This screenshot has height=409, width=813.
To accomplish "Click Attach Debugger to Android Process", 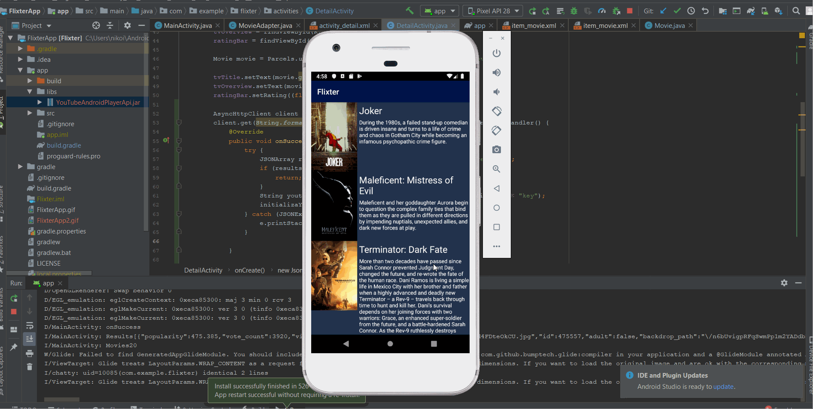I will [x=616, y=11].
